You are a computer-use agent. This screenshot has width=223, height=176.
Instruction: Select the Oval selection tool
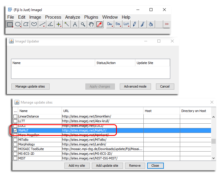18,24
